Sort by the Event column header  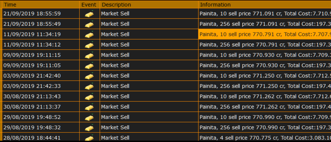(x=89, y=4)
